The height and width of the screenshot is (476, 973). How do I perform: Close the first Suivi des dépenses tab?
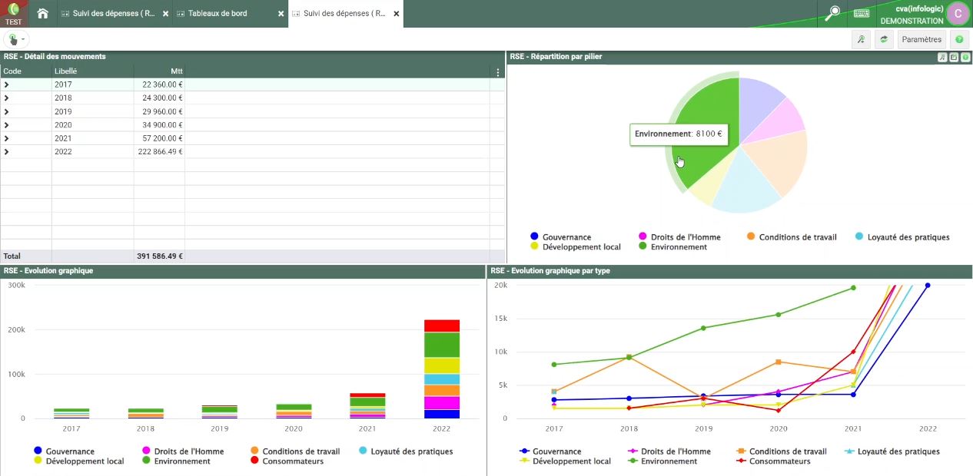tap(165, 14)
